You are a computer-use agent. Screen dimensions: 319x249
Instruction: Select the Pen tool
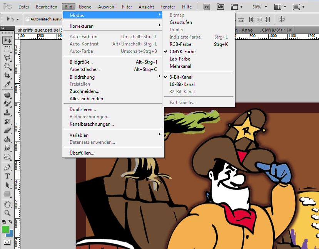(7, 167)
